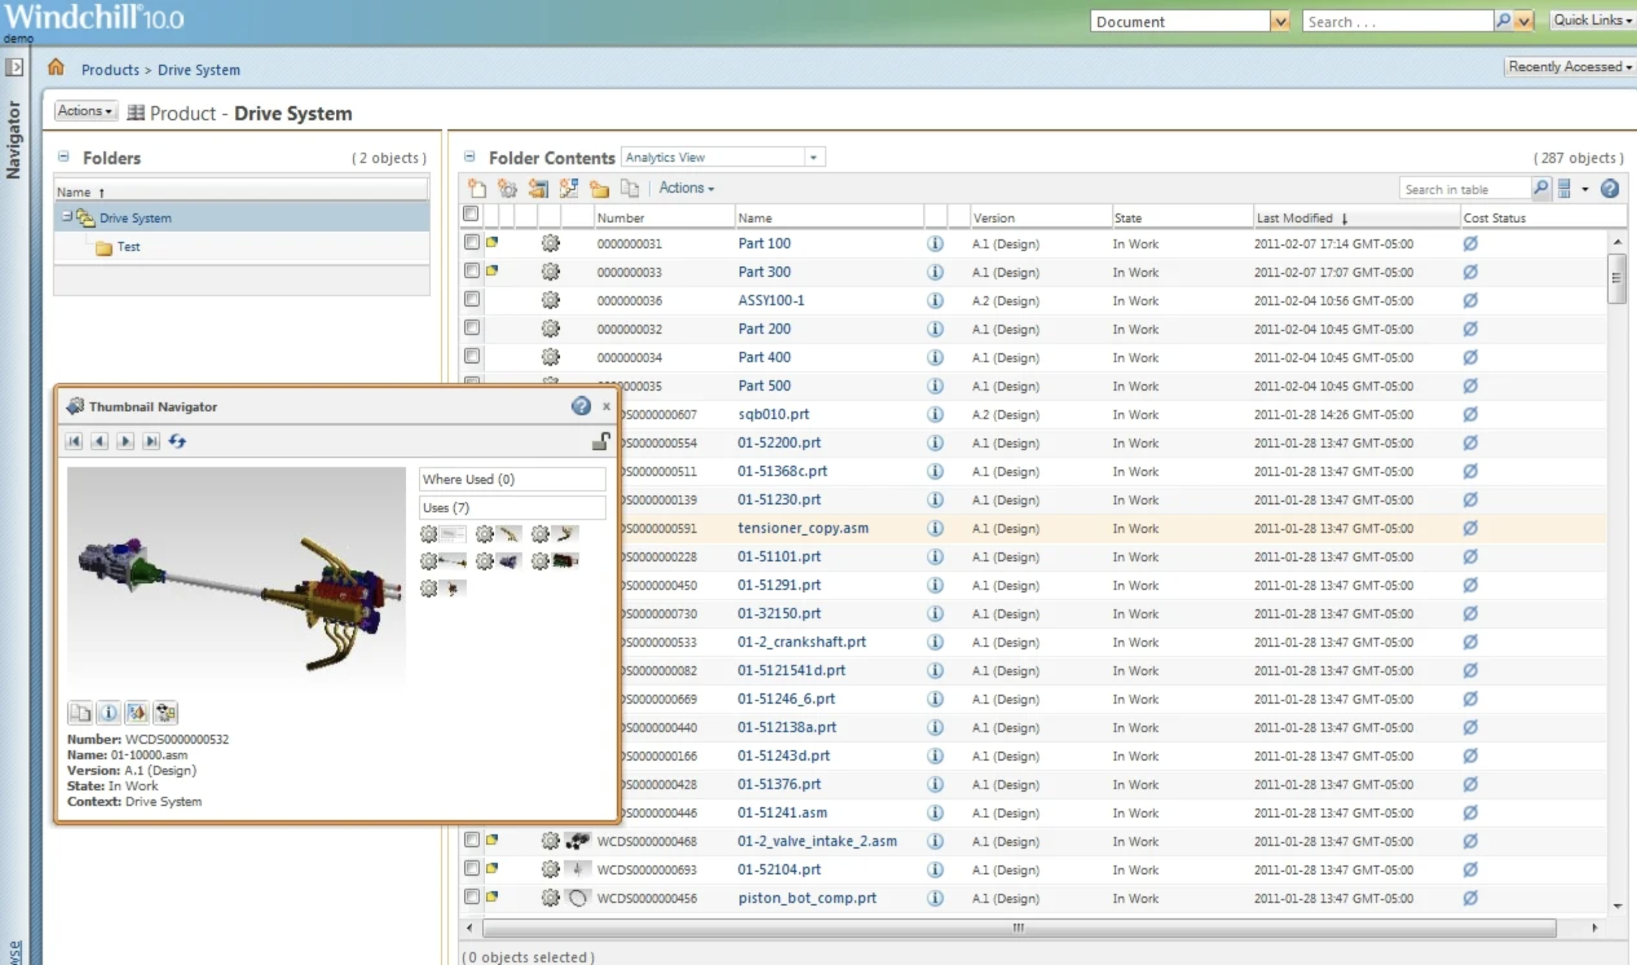Viewport: 1637px width, 965px height.
Task: Click the information icon next to Part 100
Action: click(936, 244)
